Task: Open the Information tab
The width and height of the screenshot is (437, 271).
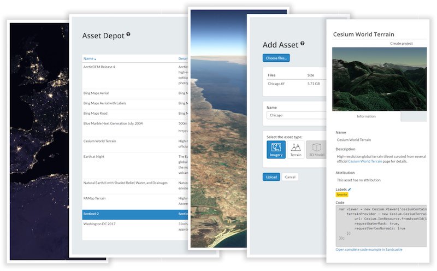Action: point(366,116)
